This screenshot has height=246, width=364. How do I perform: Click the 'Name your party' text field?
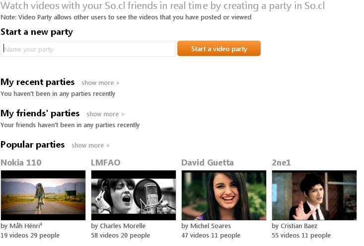tap(88, 49)
